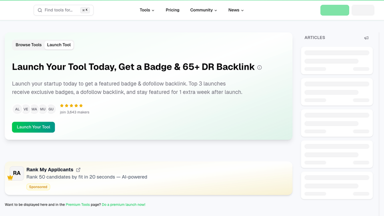Click the GU maker avatar

(51, 109)
